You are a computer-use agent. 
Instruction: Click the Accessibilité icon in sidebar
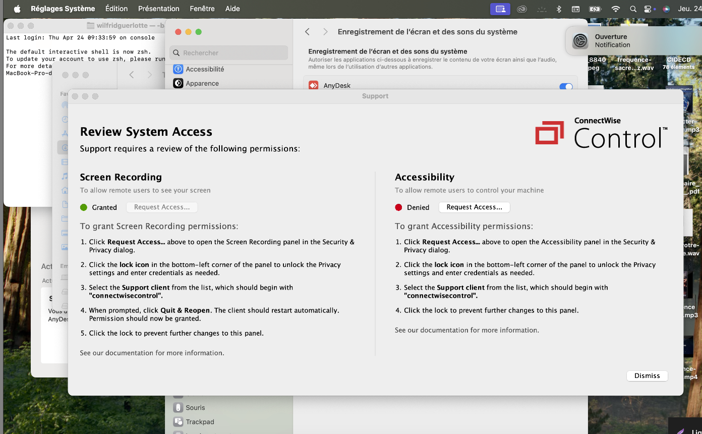coord(178,69)
